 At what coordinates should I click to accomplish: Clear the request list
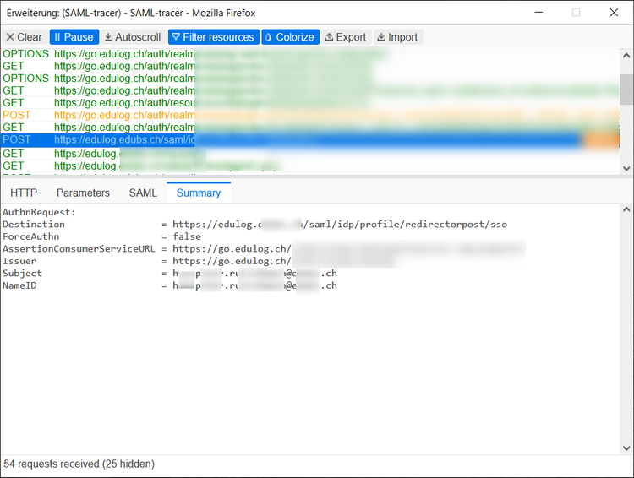(25, 37)
